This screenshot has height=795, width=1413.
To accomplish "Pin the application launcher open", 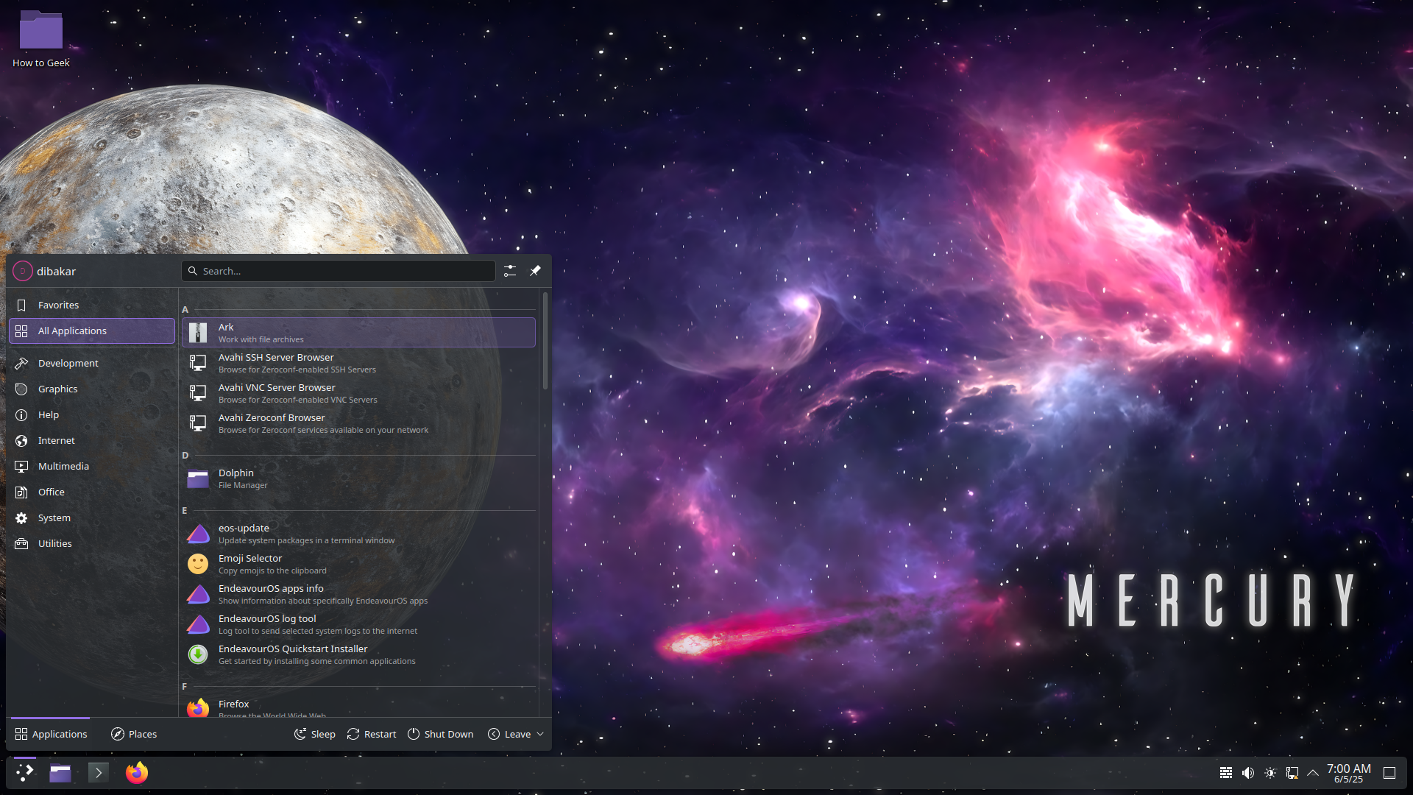I will (535, 271).
